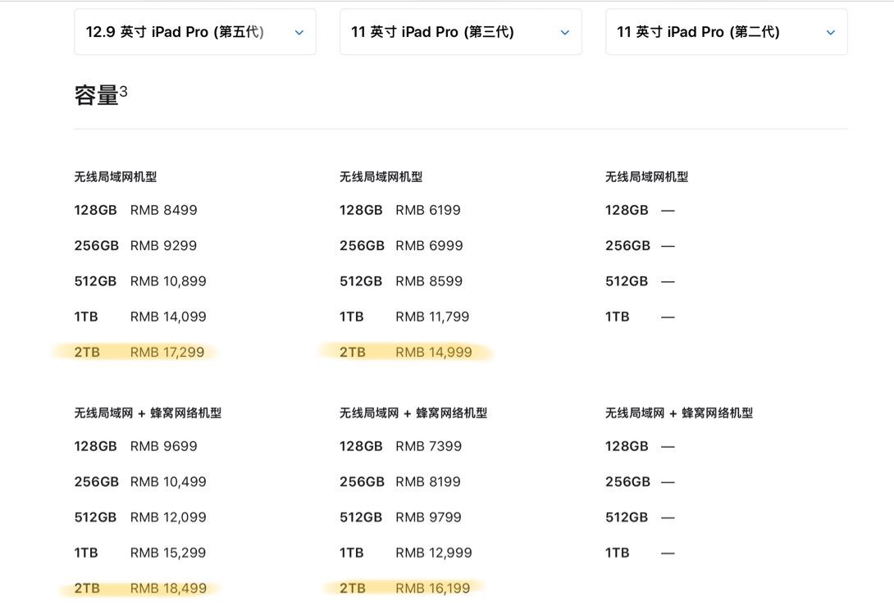Select the price RMB 9699
Image resolution: width=894 pixels, height=611 pixels.
click(x=164, y=446)
